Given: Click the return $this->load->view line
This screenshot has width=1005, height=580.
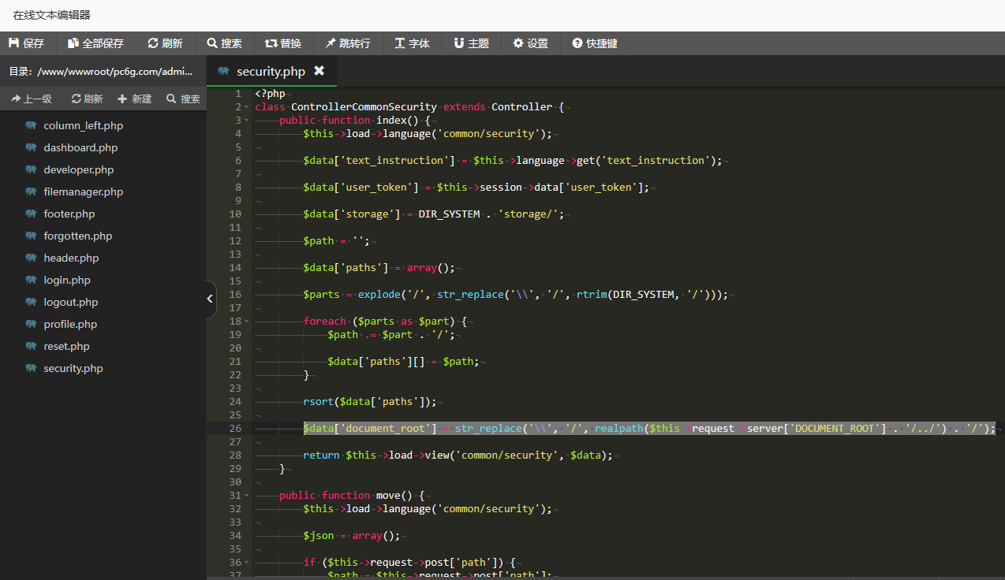Looking at the screenshot, I should point(458,455).
